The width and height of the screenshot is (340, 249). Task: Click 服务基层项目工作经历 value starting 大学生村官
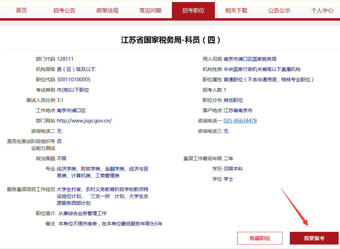102,196
